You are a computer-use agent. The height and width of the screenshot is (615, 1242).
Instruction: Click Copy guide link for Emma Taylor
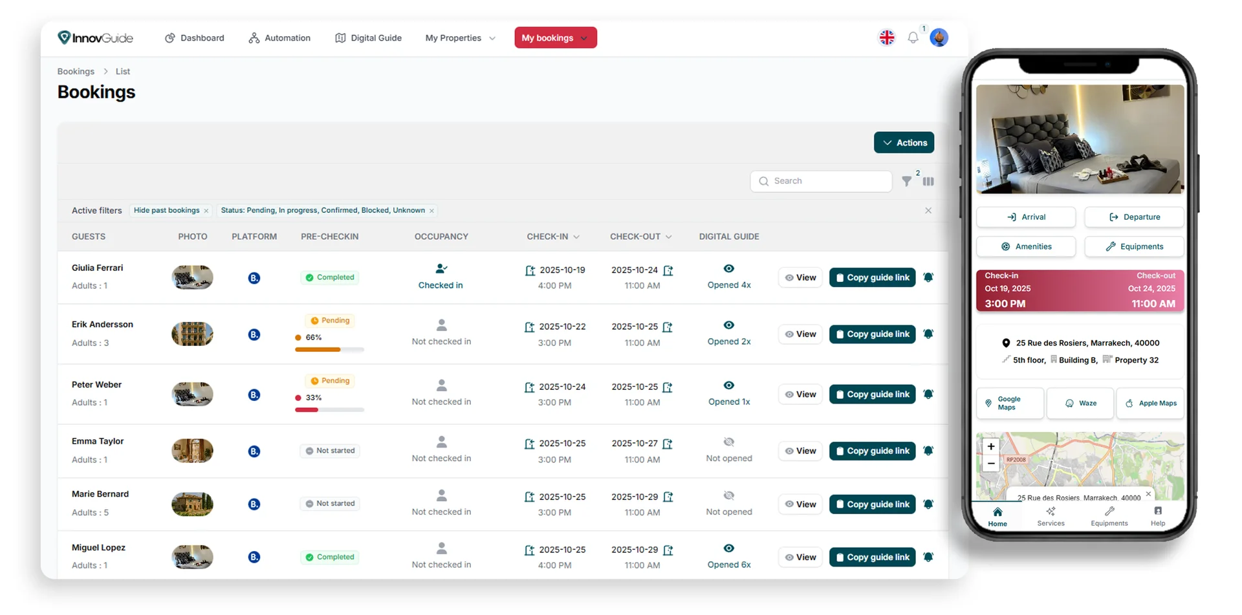click(x=872, y=451)
